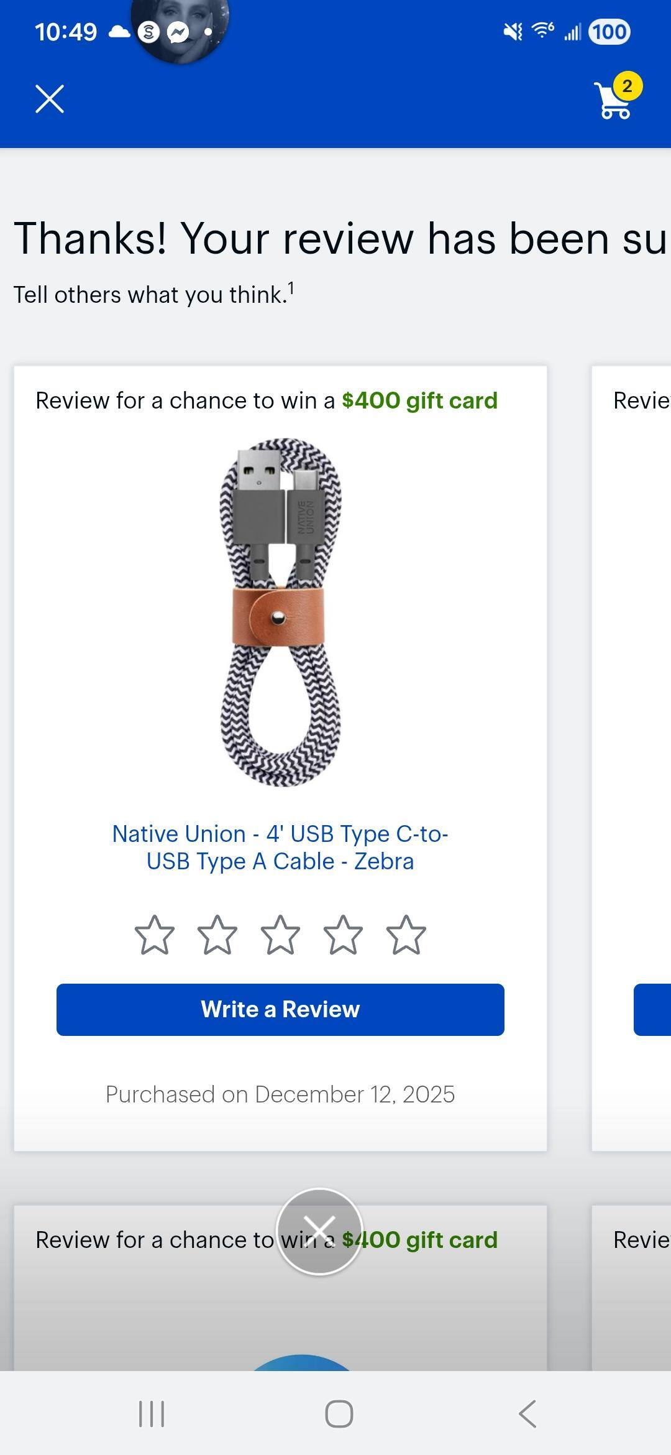This screenshot has width=671, height=1455.
Task: Tap the Android back navigation button
Action: pos(527,1414)
